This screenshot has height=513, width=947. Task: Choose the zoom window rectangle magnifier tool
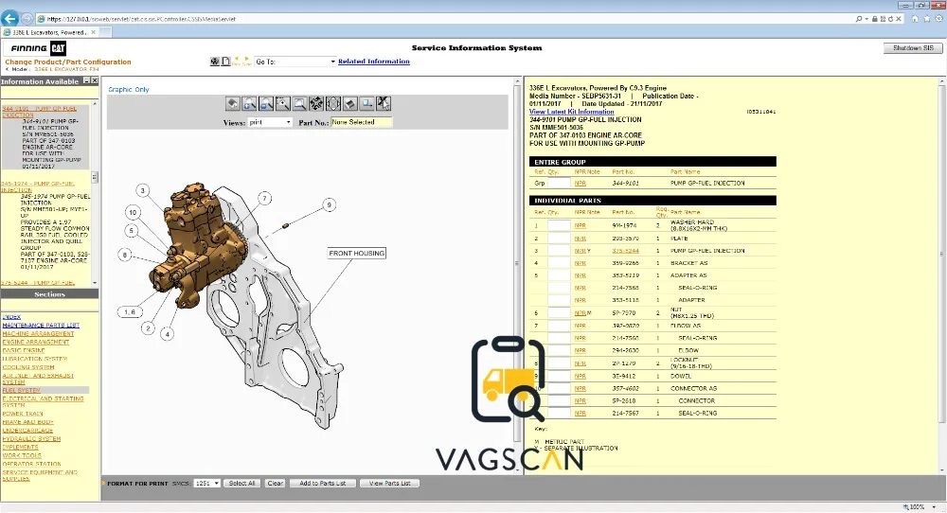299,104
